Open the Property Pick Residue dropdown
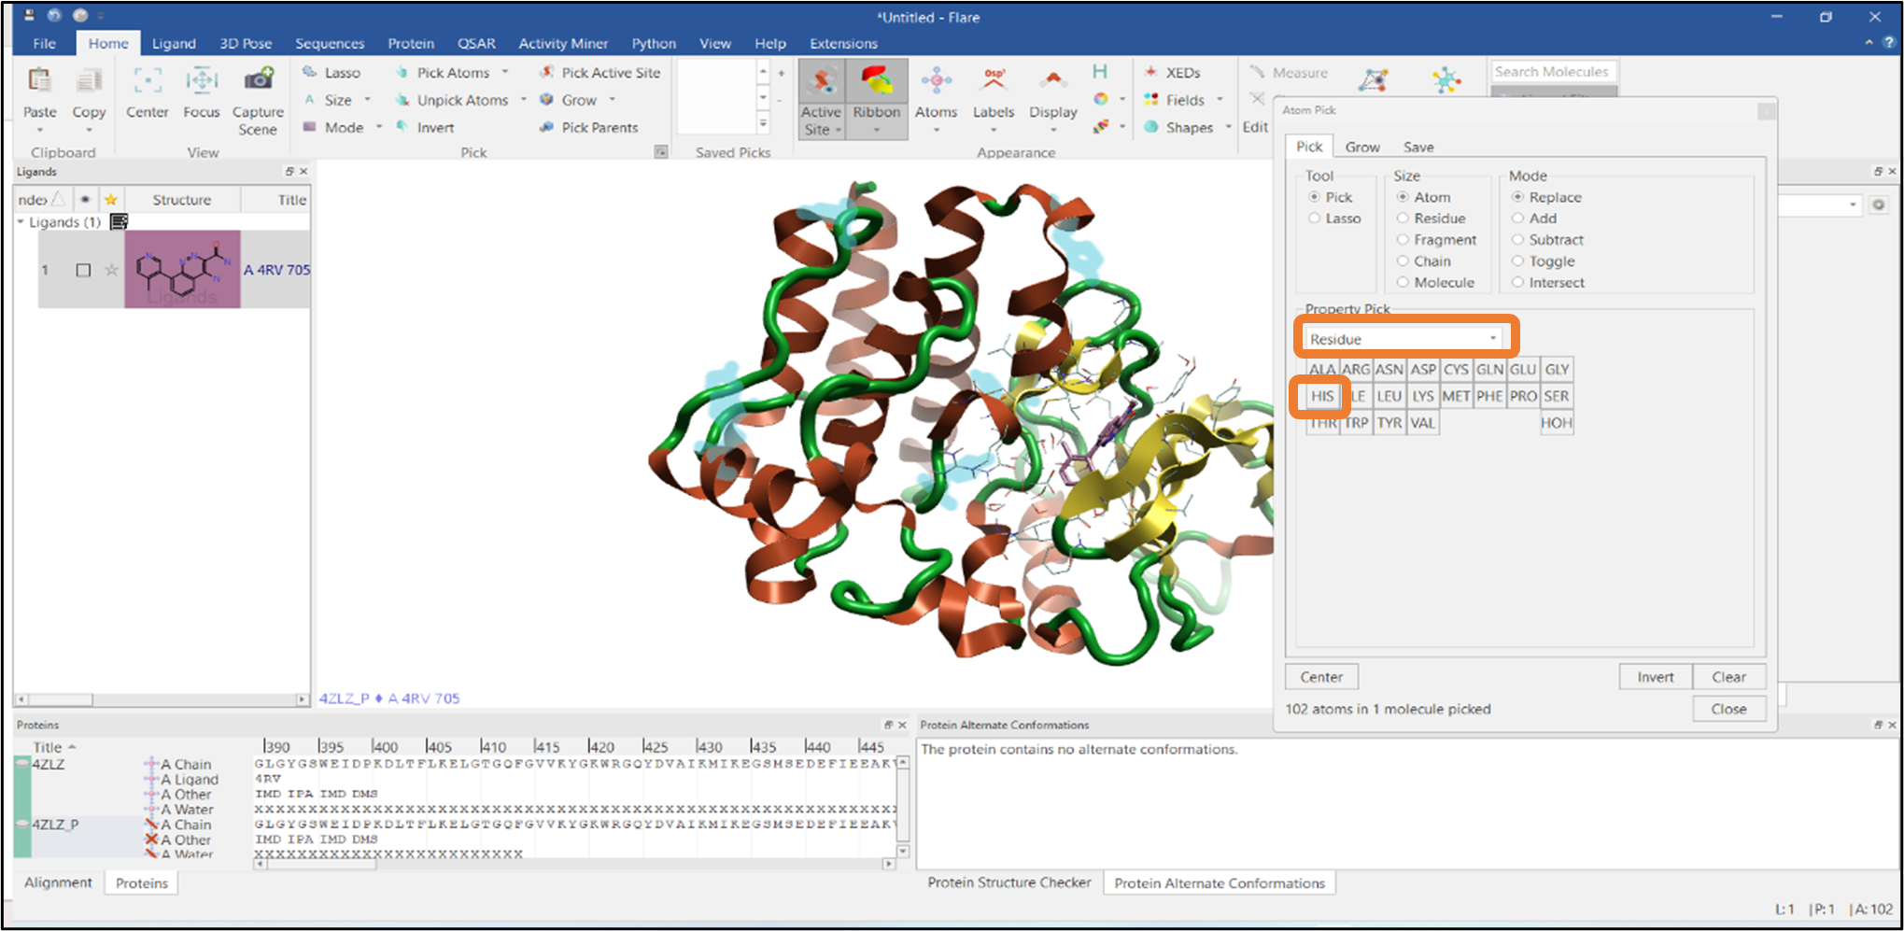 click(x=1403, y=338)
